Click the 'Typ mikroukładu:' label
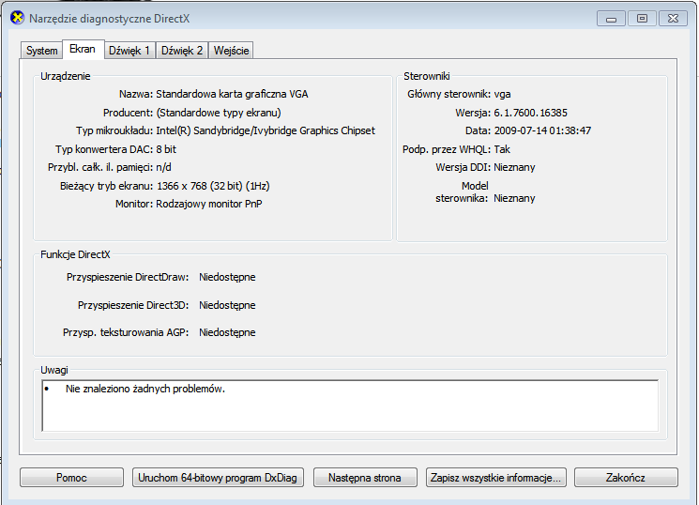Screen dimensions: 699x505 pos(114,130)
